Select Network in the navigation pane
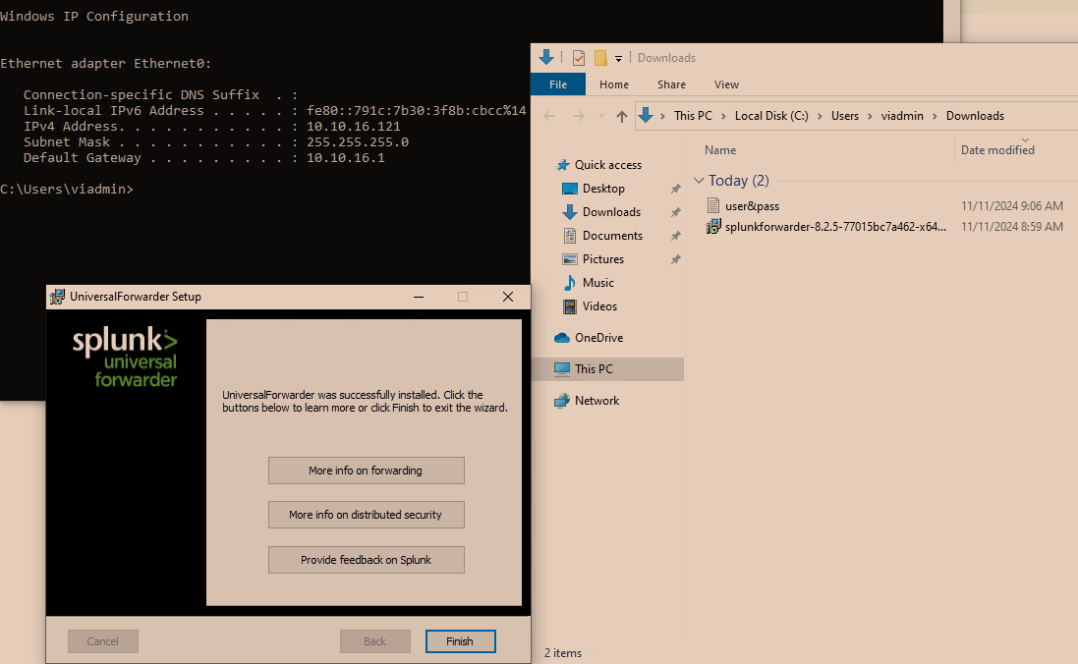Screen dimensions: 1078x664 596,400
